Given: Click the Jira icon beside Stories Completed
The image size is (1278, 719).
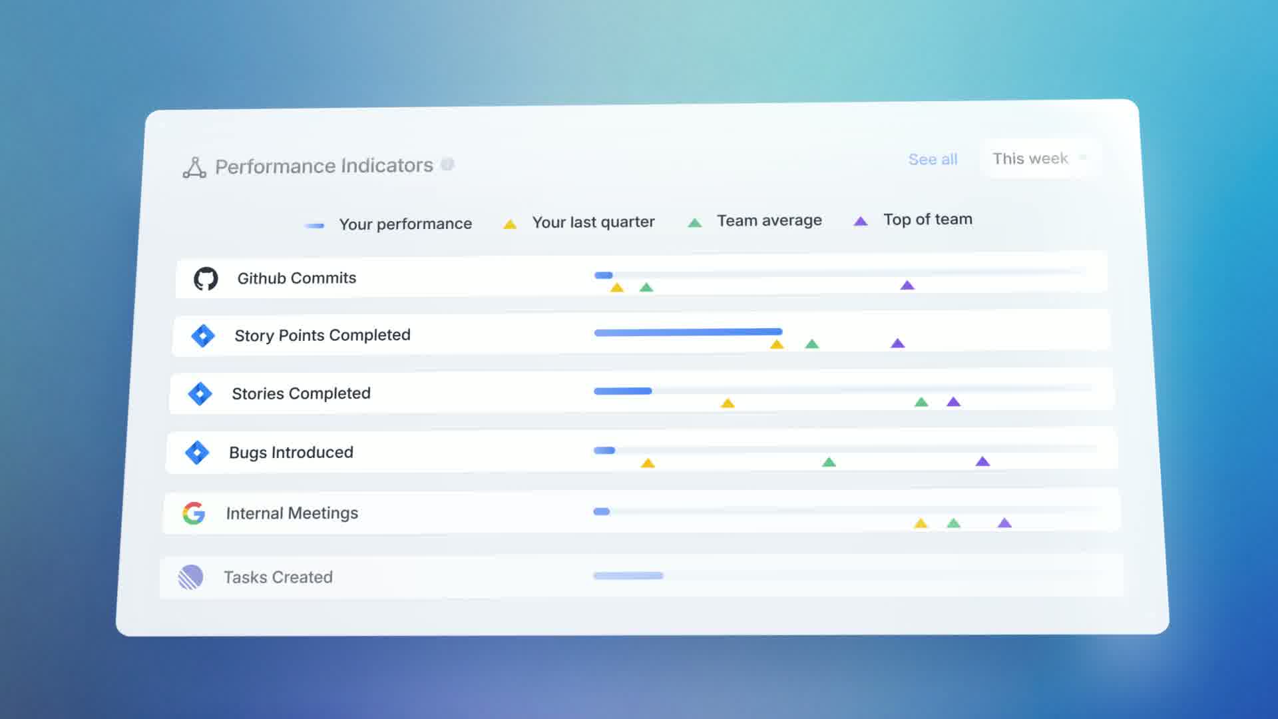Looking at the screenshot, I should click(x=200, y=393).
